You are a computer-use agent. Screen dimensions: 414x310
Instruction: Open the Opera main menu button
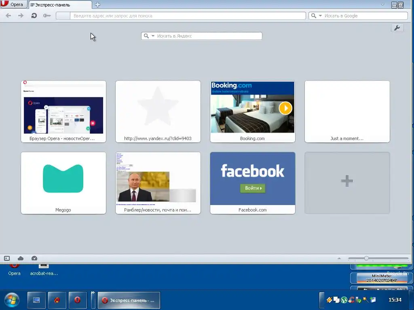(13, 4)
